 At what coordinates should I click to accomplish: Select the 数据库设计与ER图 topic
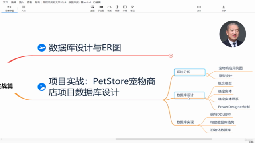point(84,48)
